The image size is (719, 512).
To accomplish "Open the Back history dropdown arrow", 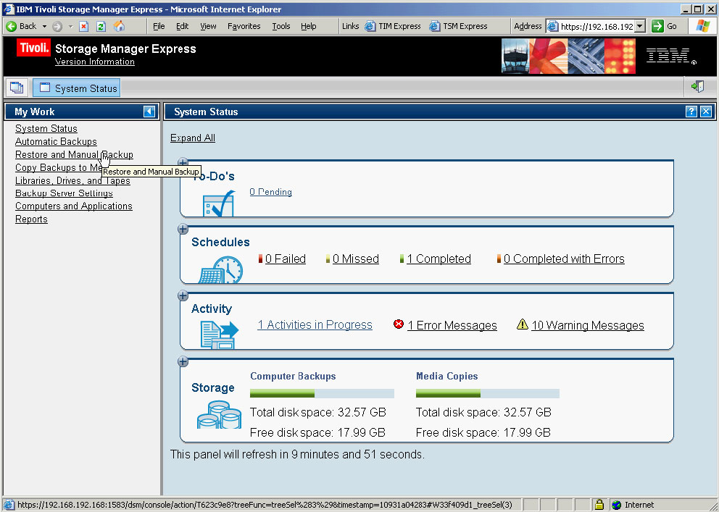I will [x=44, y=27].
